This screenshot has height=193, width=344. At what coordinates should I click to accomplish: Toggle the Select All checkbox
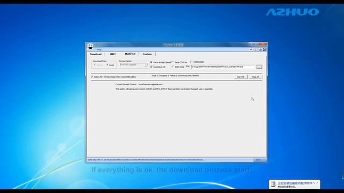click(x=92, y=77)
